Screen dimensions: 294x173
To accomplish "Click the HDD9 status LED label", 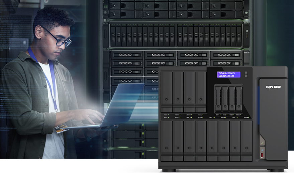I will click(x=167, y=115).
